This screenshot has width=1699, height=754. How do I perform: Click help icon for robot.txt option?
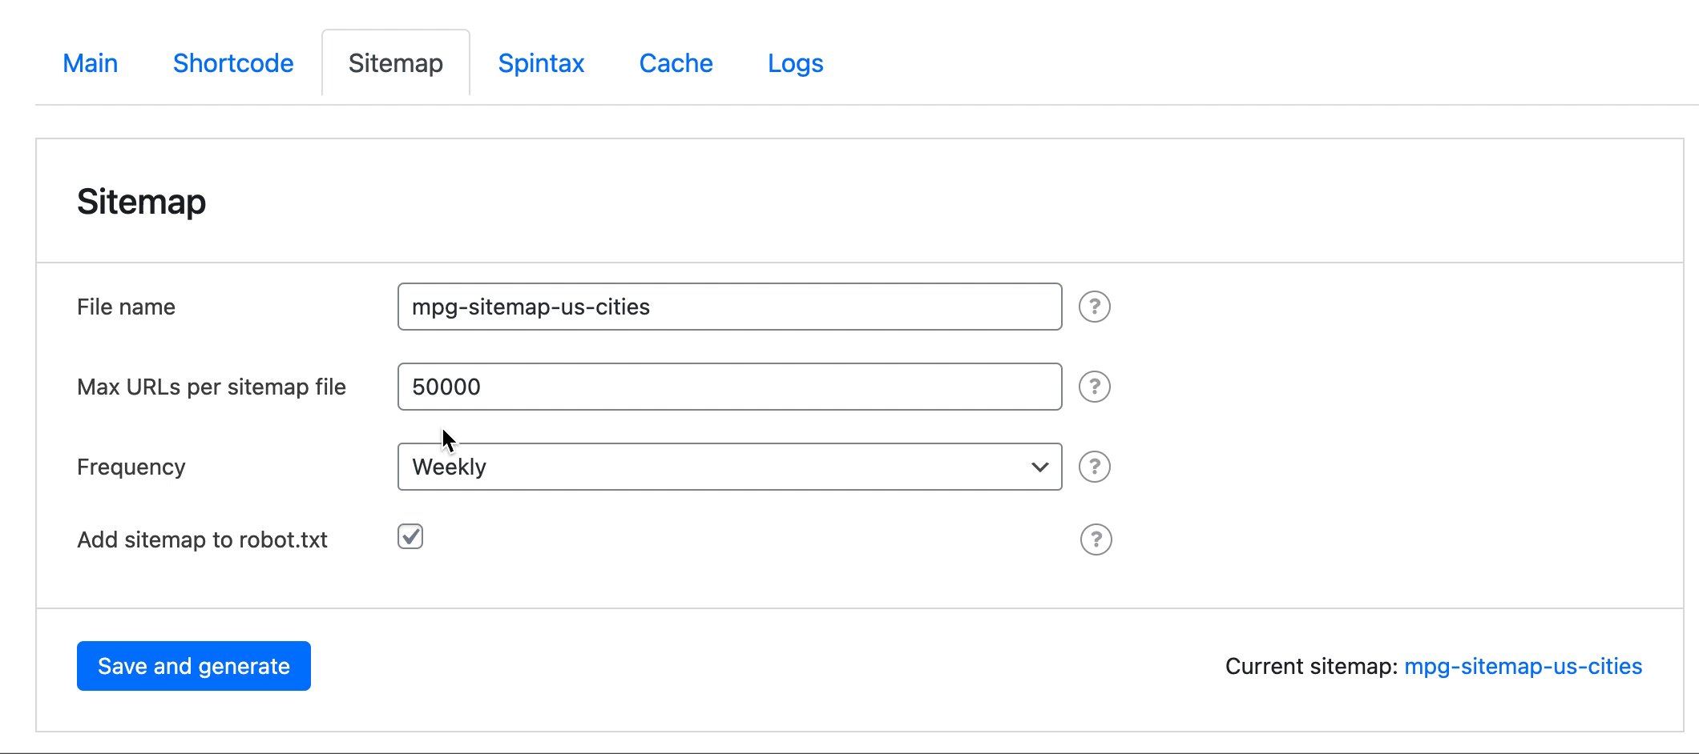click(1096, 539)
